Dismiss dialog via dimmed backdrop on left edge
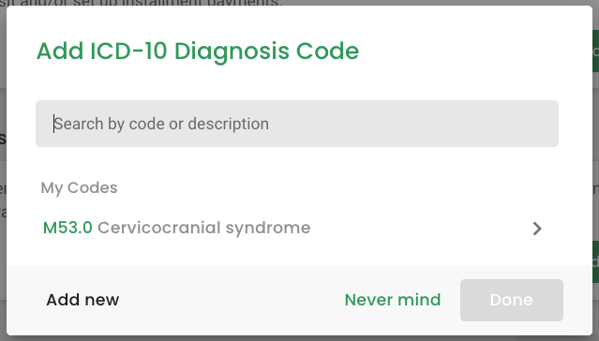Screen dimensions: 599x341 3,171
